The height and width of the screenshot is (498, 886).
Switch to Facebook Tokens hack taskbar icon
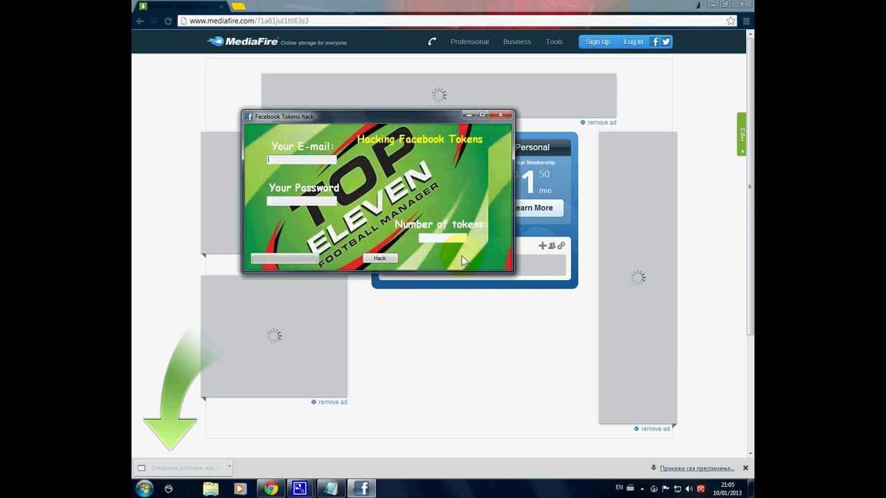pos(362,488)
